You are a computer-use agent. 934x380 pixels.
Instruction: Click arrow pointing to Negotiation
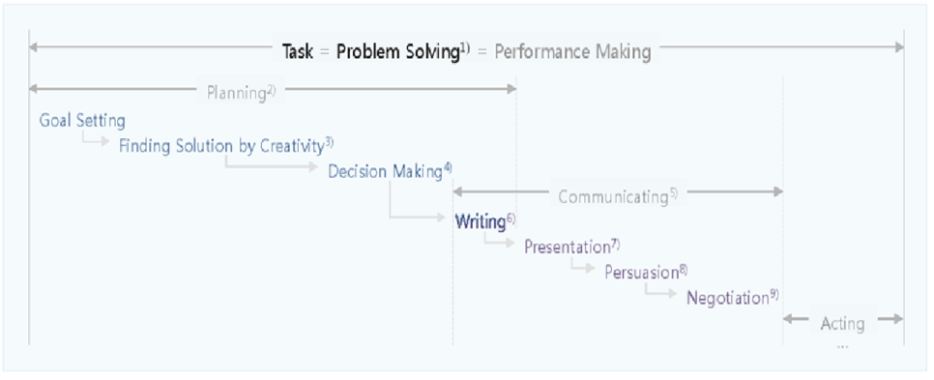point(660,290)
